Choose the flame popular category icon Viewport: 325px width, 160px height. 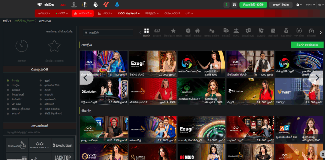198,31
